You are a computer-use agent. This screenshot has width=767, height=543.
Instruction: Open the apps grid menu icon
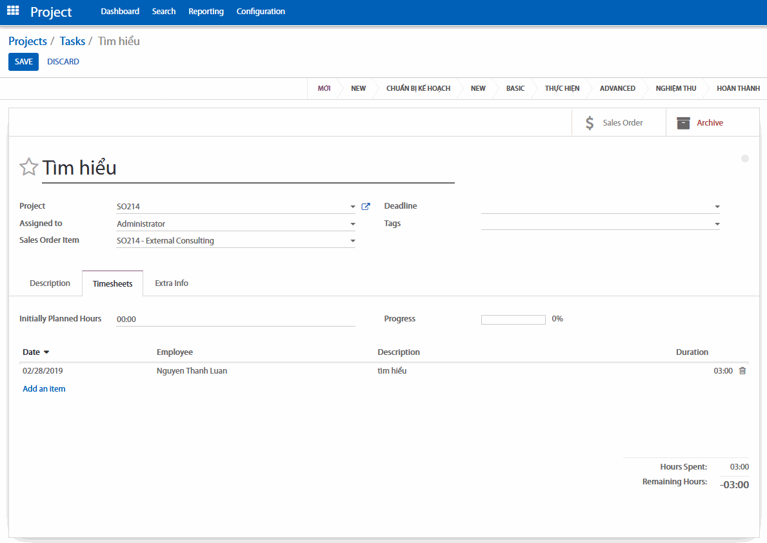(x=13, y=12)
